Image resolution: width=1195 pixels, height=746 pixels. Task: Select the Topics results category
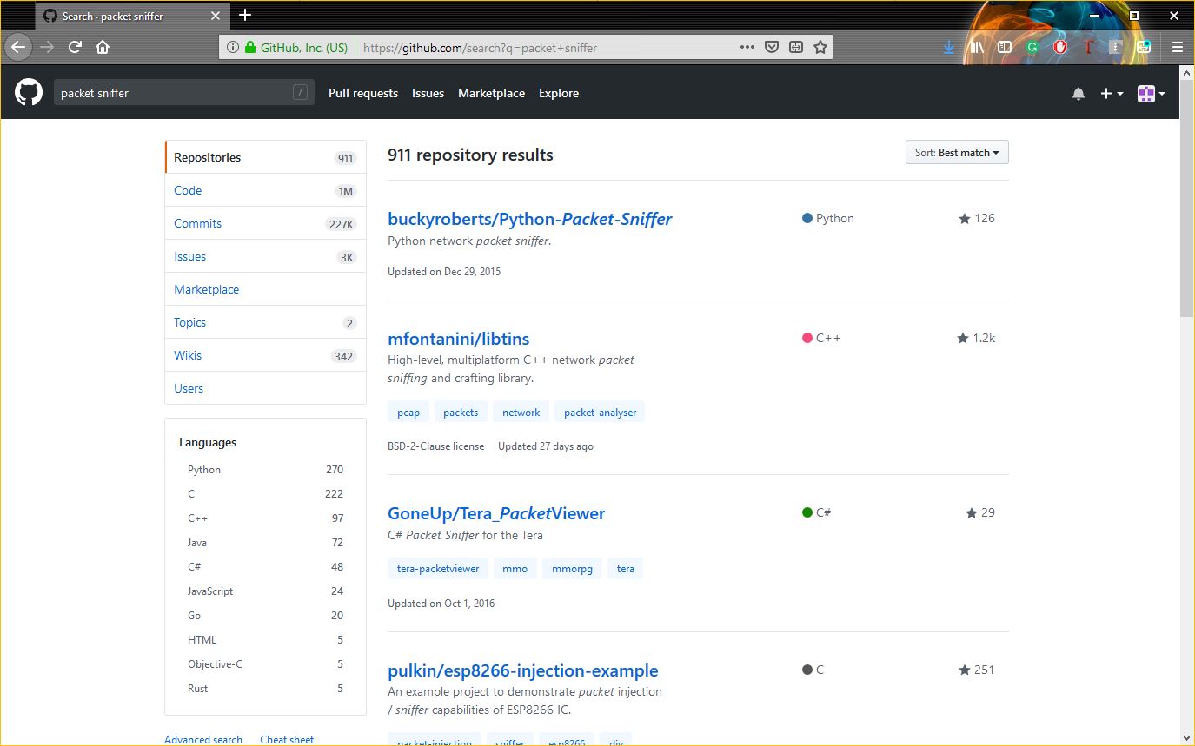[265, 322]
